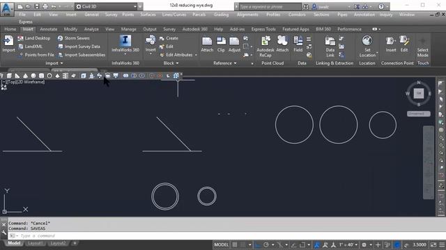Click Points from File button
Viewport: 446px width, 250px height.
tap(36, 55)
